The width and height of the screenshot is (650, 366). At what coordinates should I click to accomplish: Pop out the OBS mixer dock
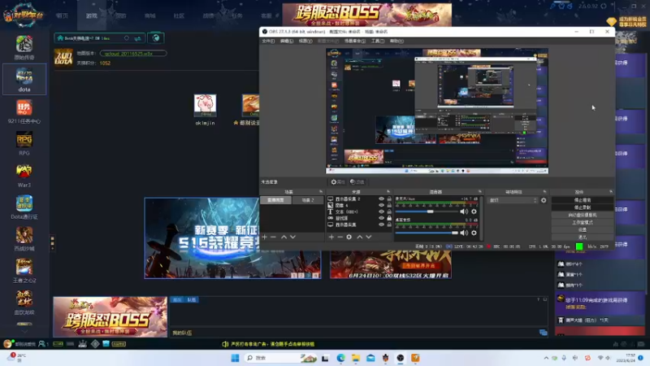click(x=479, y=192)
